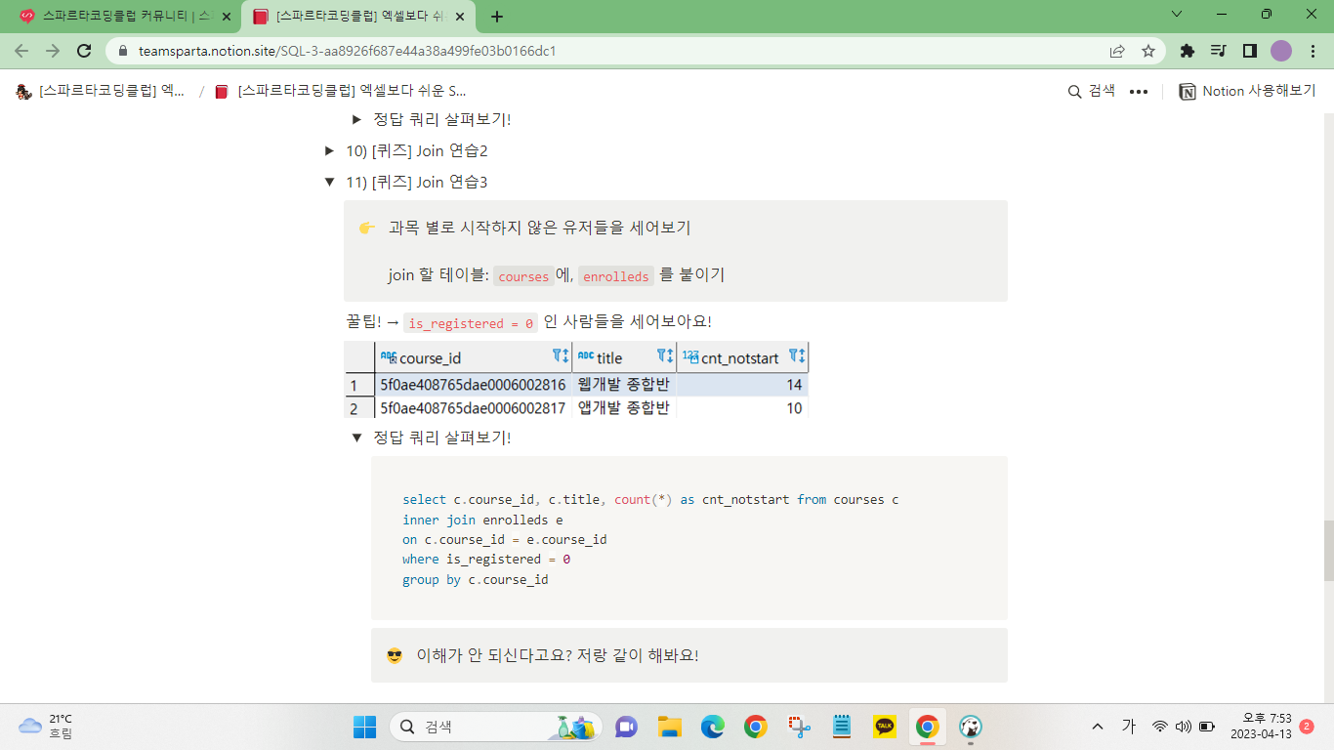The image size is (1334, 750).
Task: Click the page vertical scrollbar thumb
Action: coord(1328,551)
